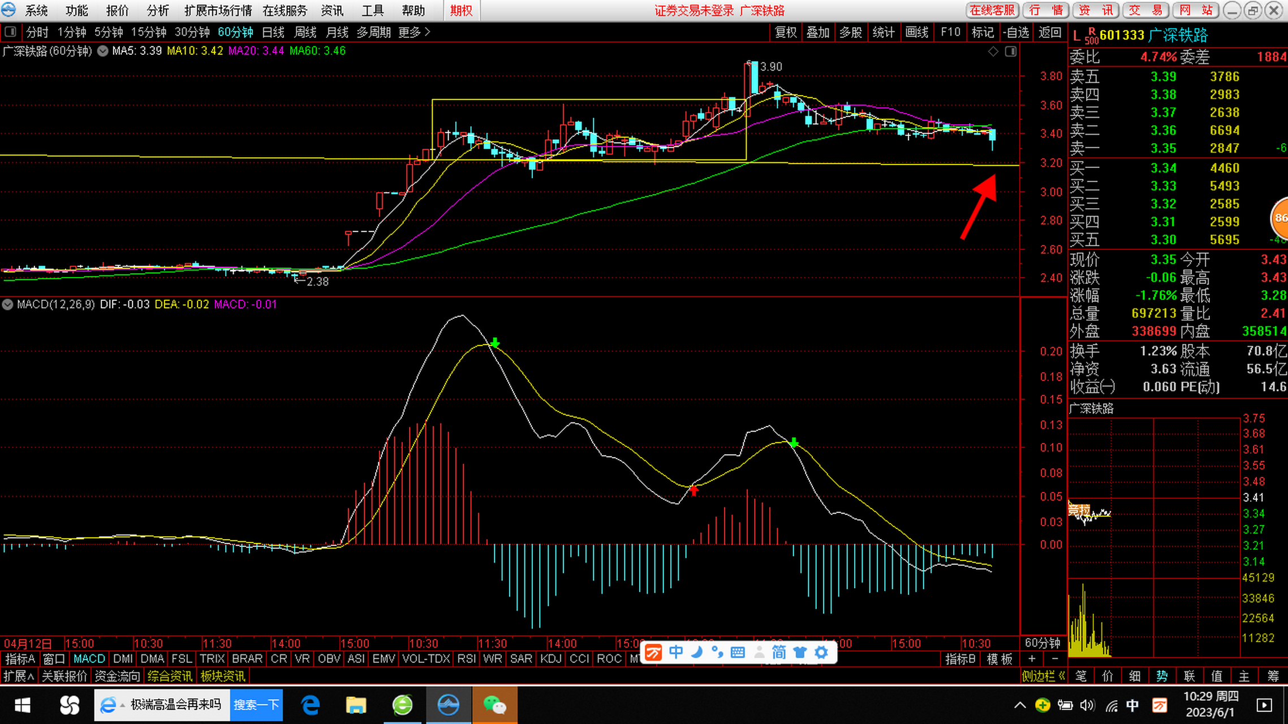This screenshot has width=1288, height=724.
Task: Click the panel layout icon before 分时
Action: coord(10,32)
